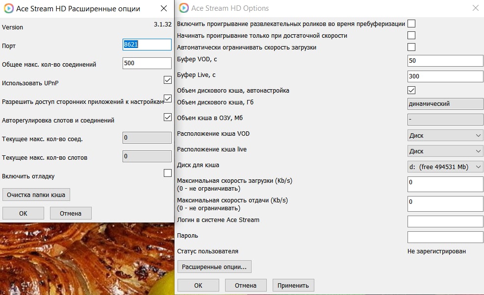The image size is (484, 295).
Task: Click Объем кэша в ОЗУ field
Action: coord(445,120)
